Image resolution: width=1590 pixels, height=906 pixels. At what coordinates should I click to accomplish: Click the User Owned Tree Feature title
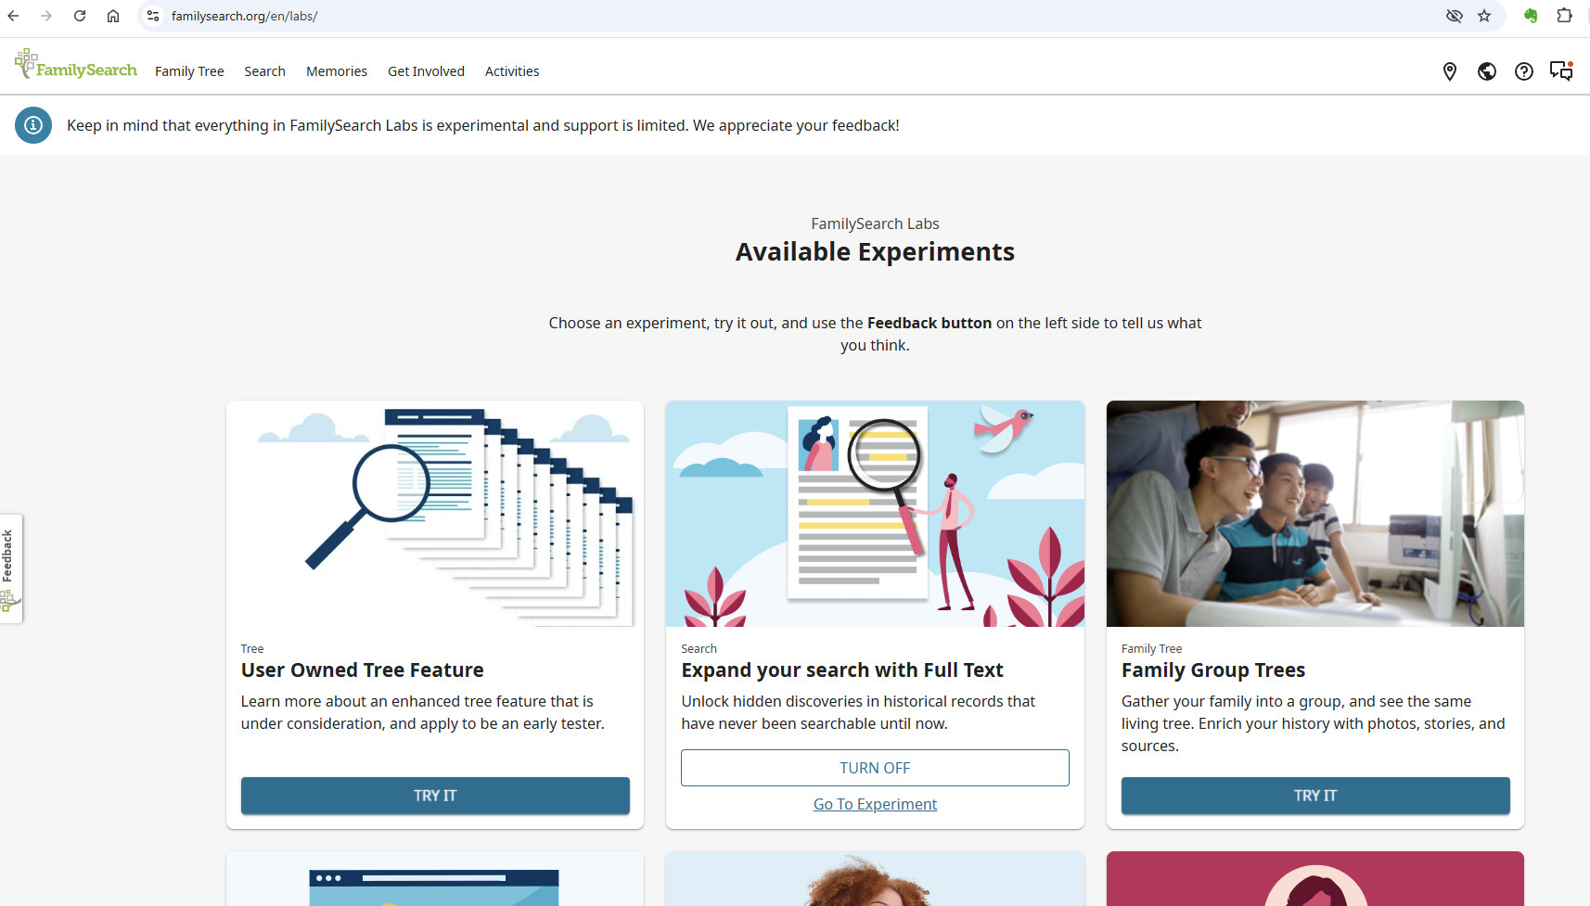(363, 670)
